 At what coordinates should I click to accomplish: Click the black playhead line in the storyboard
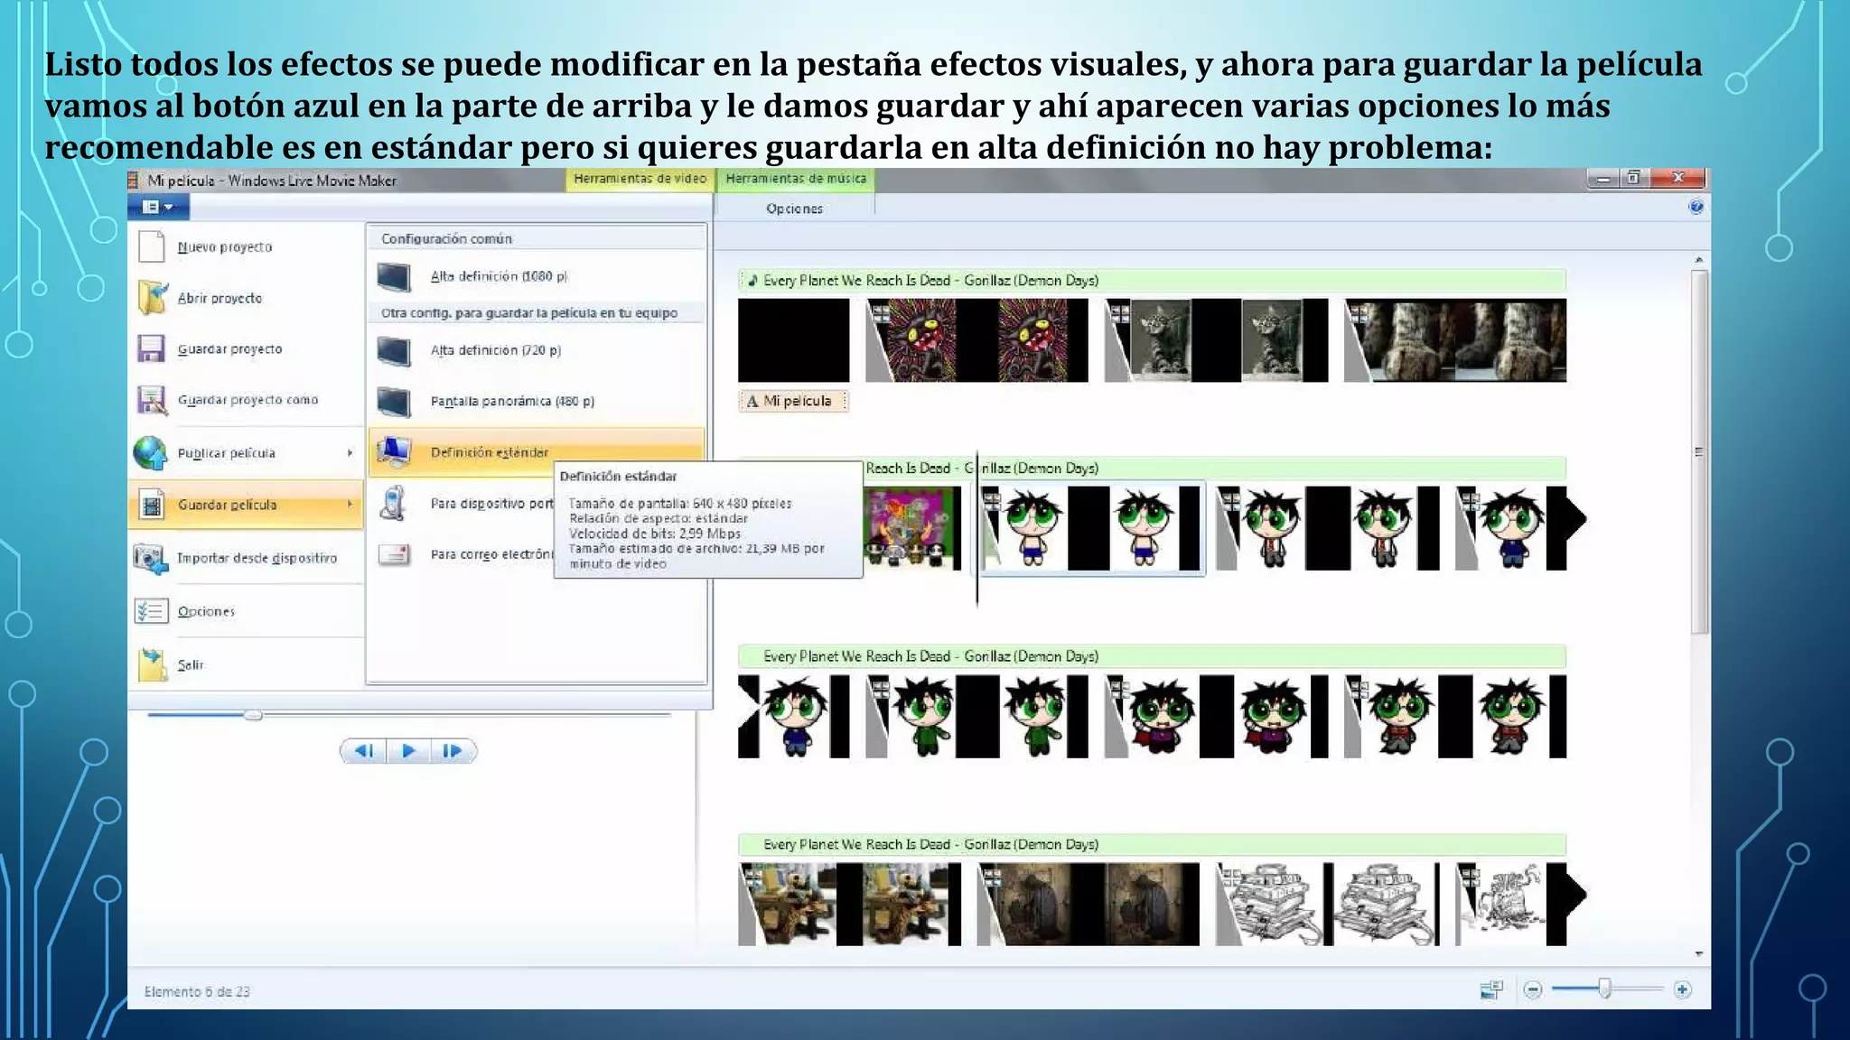976,528
